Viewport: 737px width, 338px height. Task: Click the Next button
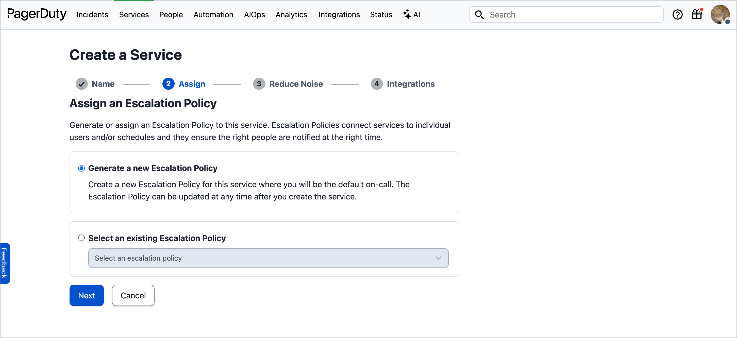pyautogui.click(x=86, y=295)
